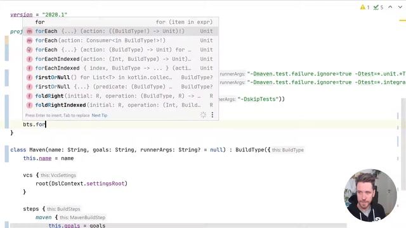Click the 'this.name' property reference

37,158
